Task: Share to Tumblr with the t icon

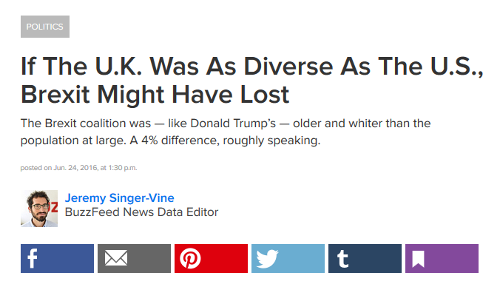Action: pyautogui.click(x=365, y=259)
